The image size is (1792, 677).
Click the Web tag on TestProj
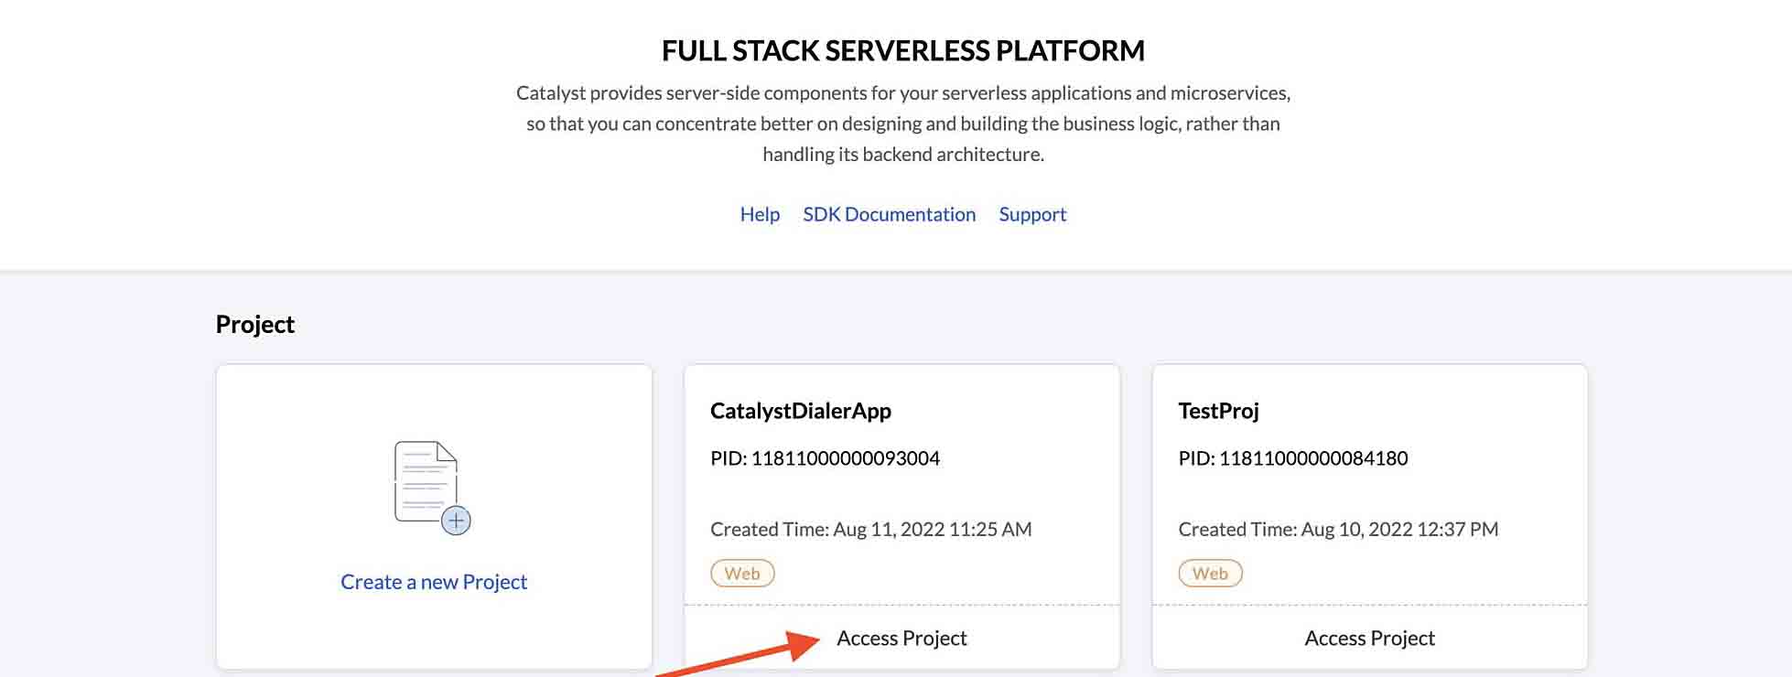pyautogui.click(x=1210, y=574)
